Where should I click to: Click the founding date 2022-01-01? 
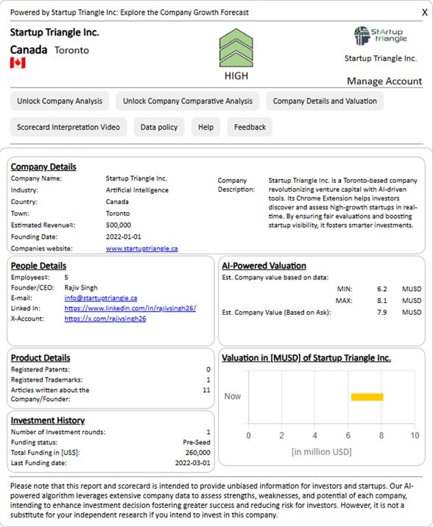click(123, 237)
